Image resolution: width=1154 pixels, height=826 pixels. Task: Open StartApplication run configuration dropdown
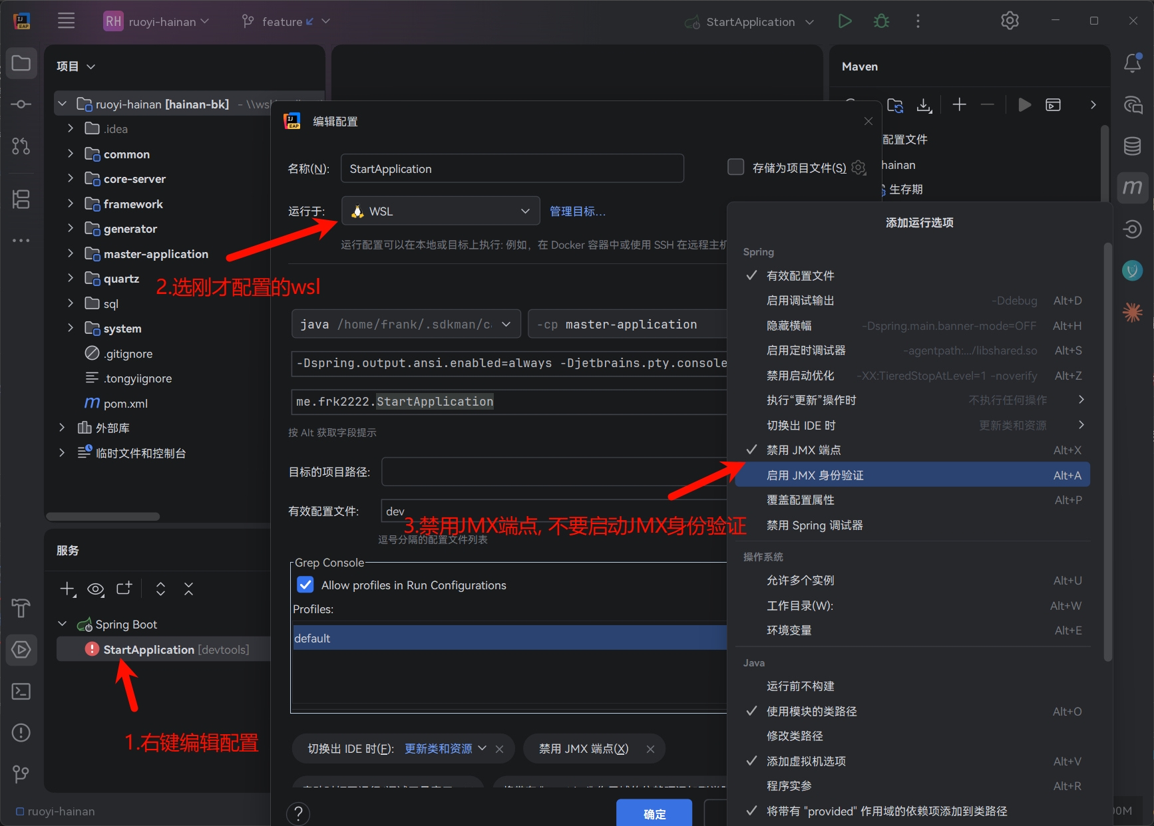tap(750, 21)
